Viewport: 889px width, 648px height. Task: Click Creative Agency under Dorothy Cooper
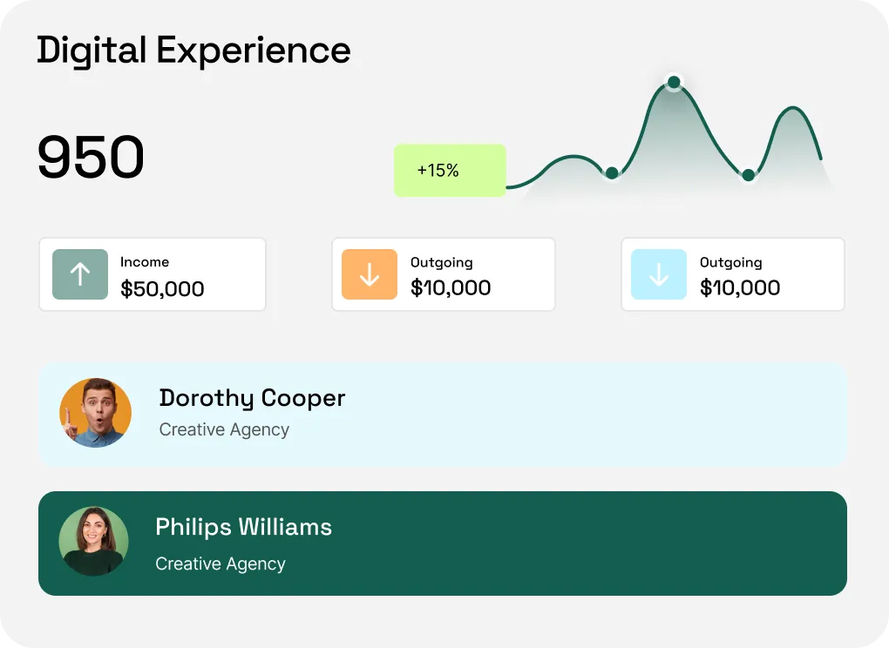point(224,429)
